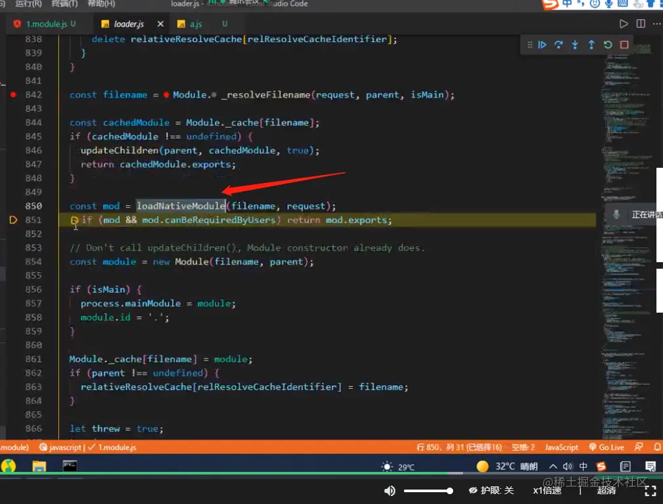Click the debug Step Out icon

tap(592, 45)
